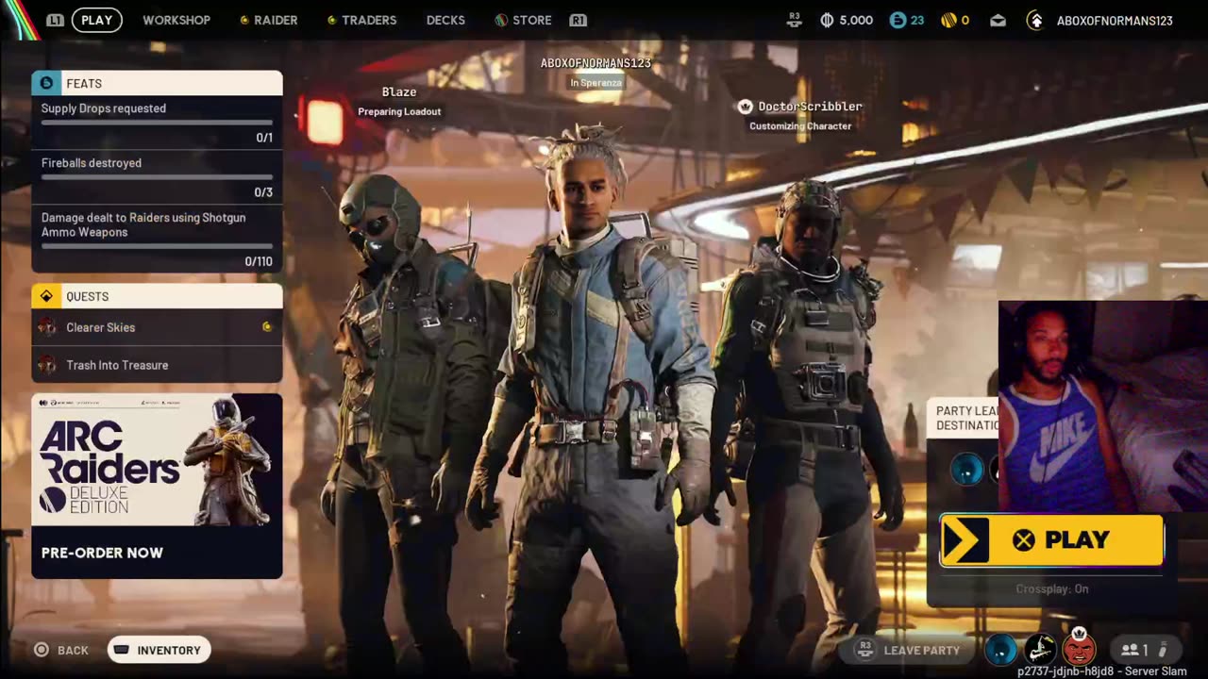Viewport: 1208px width, 679px height.
Task: Click the crown icon next to DoctorScribbler
Action: point(745,107)
